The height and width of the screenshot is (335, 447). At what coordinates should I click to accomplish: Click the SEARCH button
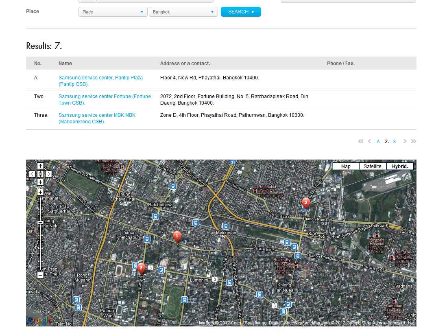241,12
